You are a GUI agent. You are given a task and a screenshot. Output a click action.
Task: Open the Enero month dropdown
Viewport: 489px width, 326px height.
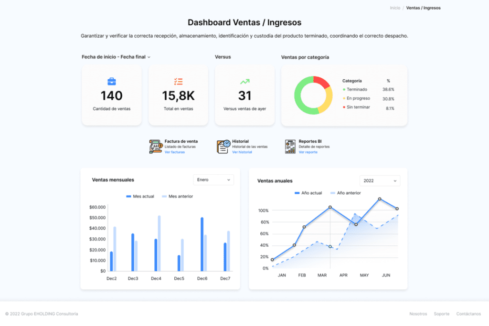point(213,180)
